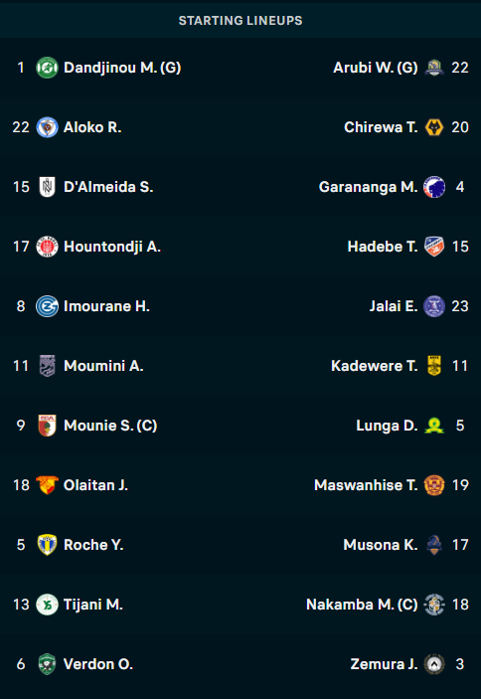481x699 pixels.
Task: Click the club crest beside Mounie S.
Action: click(47, 426)
